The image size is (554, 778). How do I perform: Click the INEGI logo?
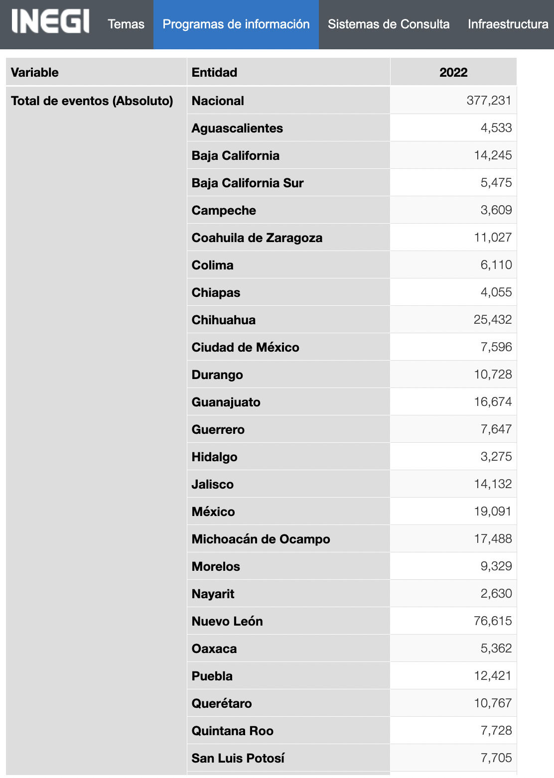[50, 22]
